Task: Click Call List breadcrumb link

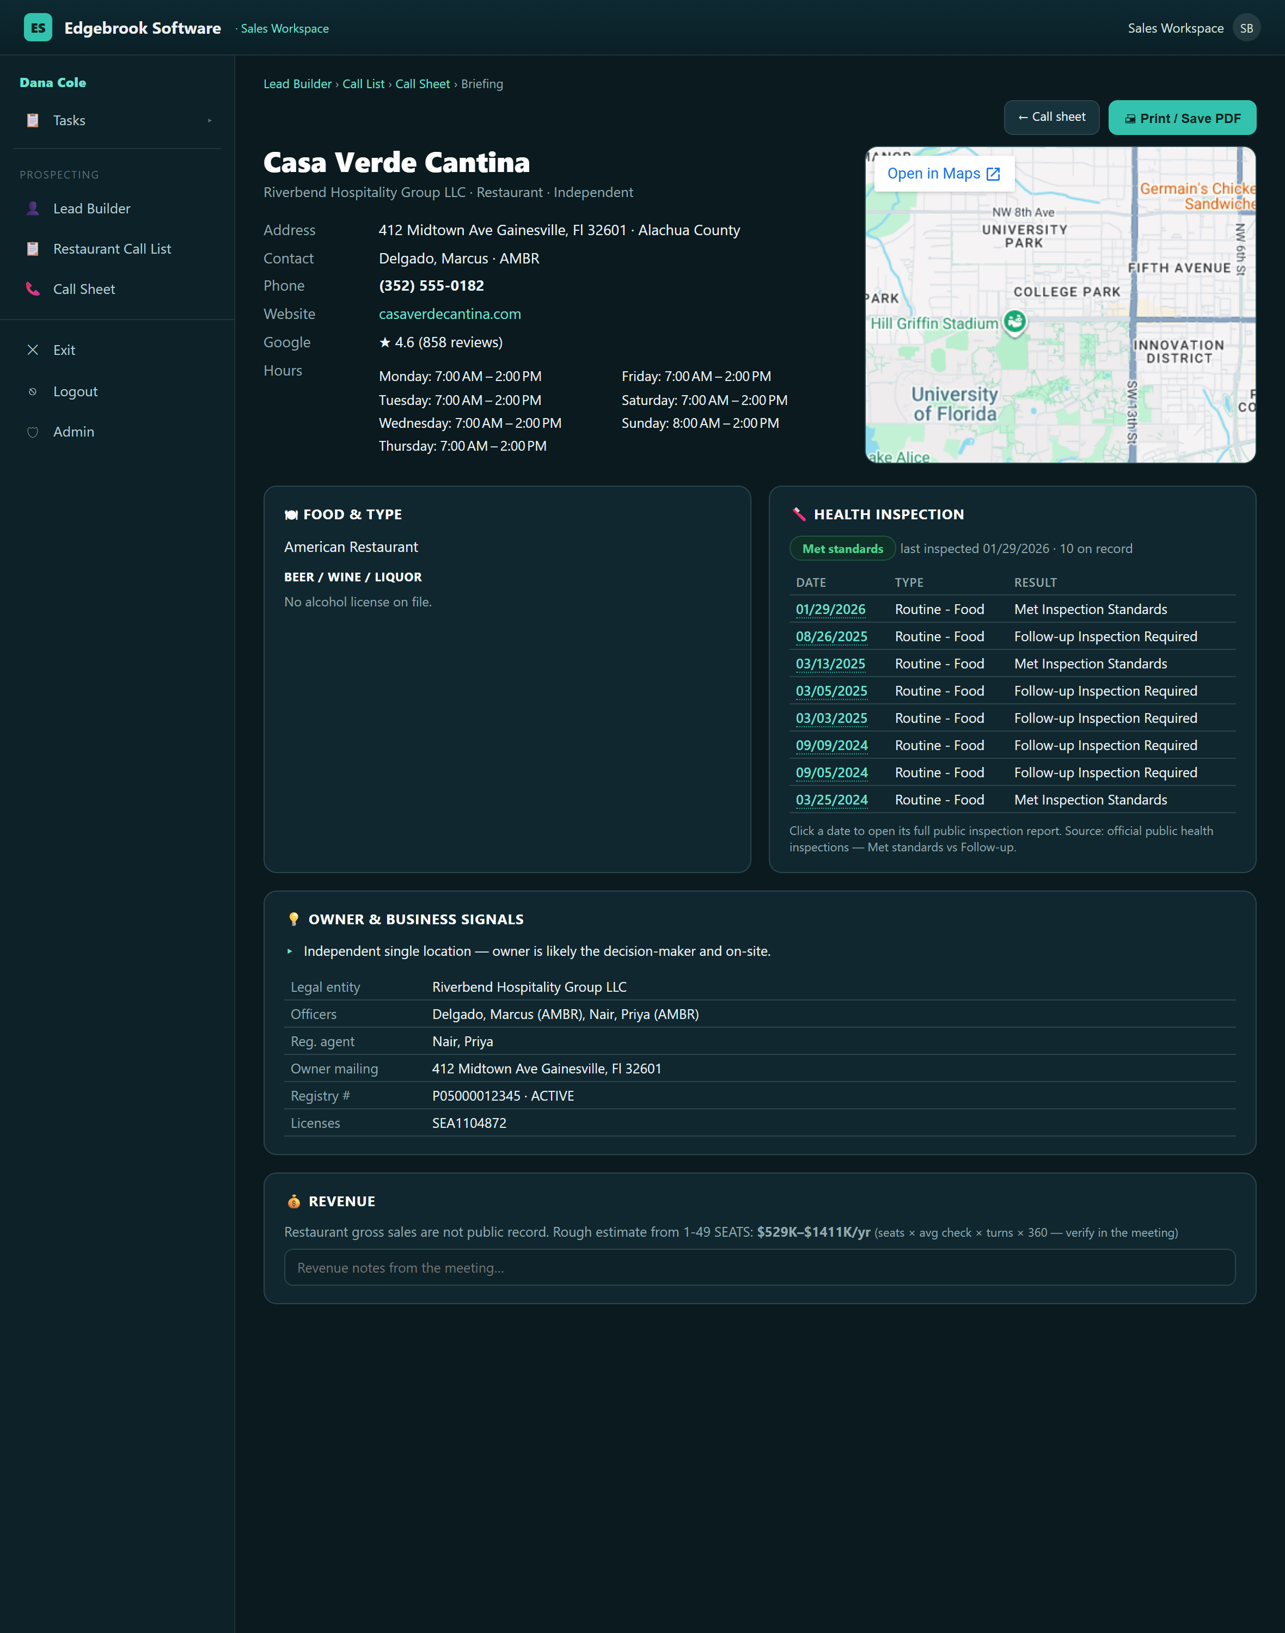Action: pos(363,84)
